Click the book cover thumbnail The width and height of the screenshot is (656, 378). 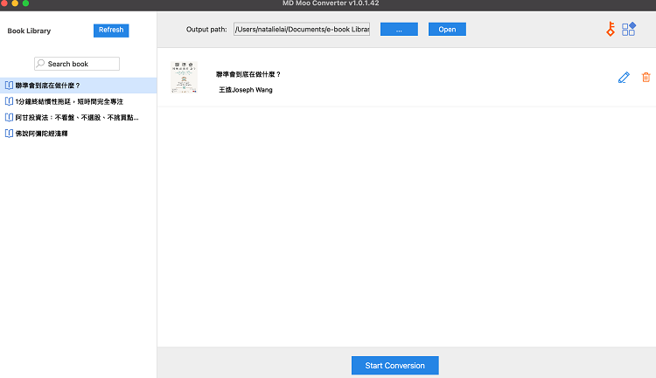pos(184,78)
